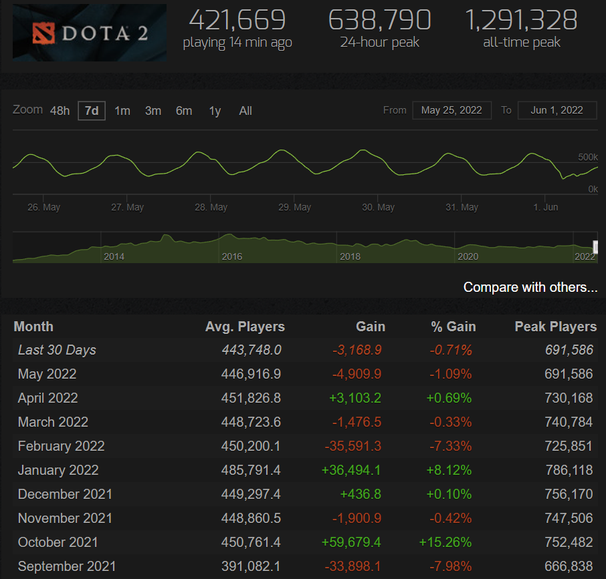Select the Last 30 Days row label
Screen dimensions: 606x579
tap(57, 350)
